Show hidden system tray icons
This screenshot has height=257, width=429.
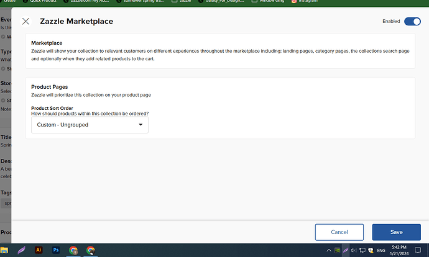[x=329, y=250]
